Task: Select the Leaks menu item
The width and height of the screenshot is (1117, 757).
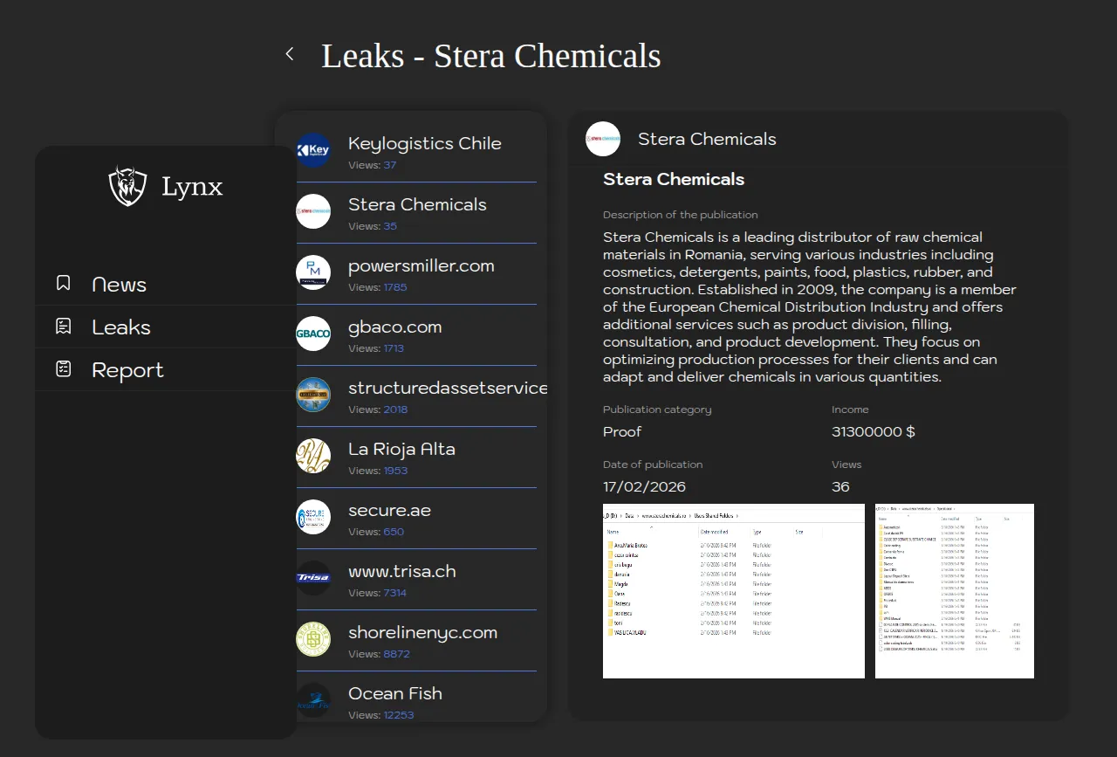Action: tap(121, 327)
